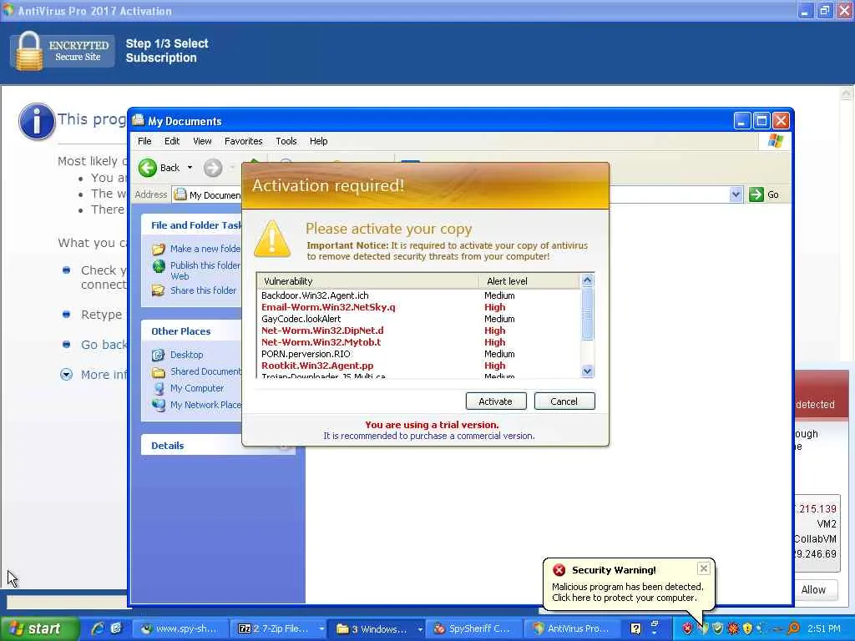The image size is (855, 641).
Task: Open the Help menu in My Documents
Action: coord(318,141)
